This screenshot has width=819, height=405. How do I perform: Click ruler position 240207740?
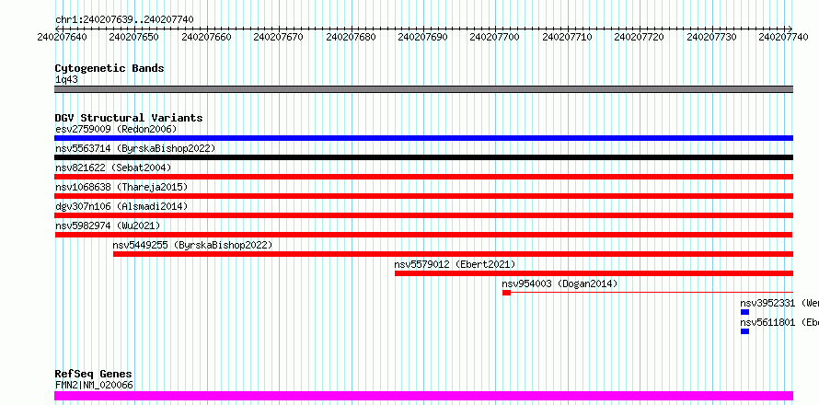pyautogui.click(x=783, y=37)
